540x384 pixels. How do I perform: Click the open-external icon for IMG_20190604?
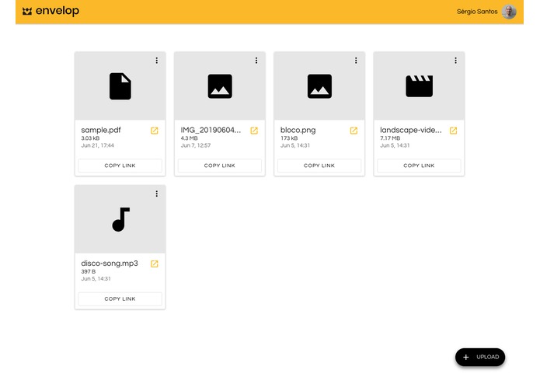click(254, 131)
